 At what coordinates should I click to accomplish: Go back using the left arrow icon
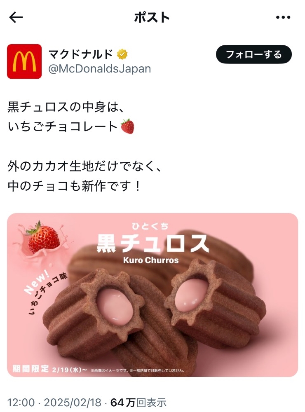click(16, 18)
